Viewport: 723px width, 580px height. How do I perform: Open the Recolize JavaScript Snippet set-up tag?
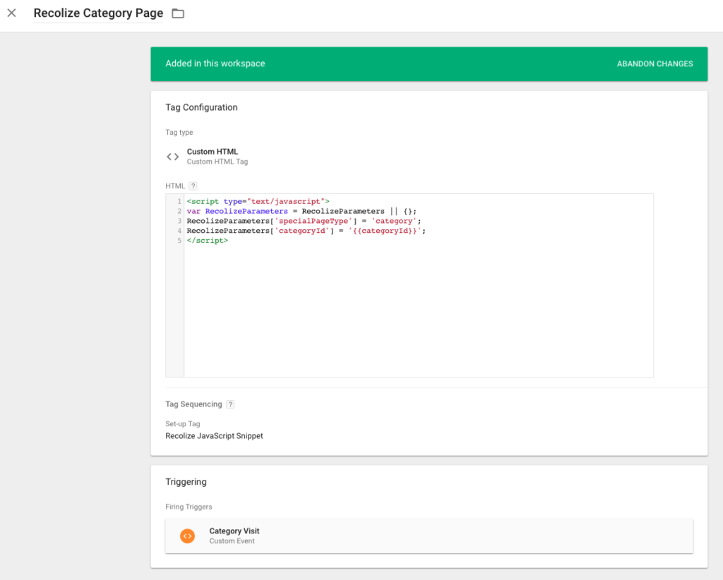[213, 435]
